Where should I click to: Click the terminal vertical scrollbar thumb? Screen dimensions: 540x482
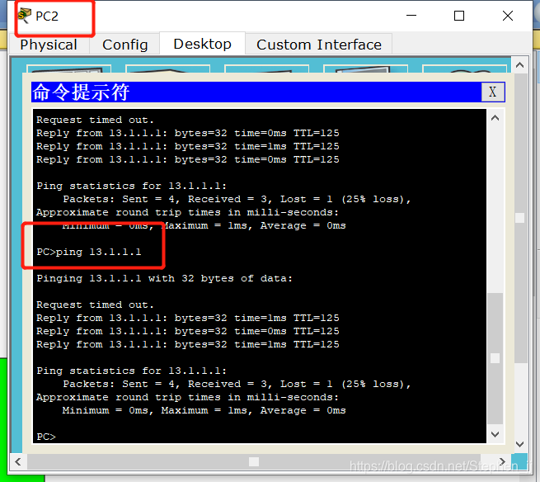pos(495,358)
